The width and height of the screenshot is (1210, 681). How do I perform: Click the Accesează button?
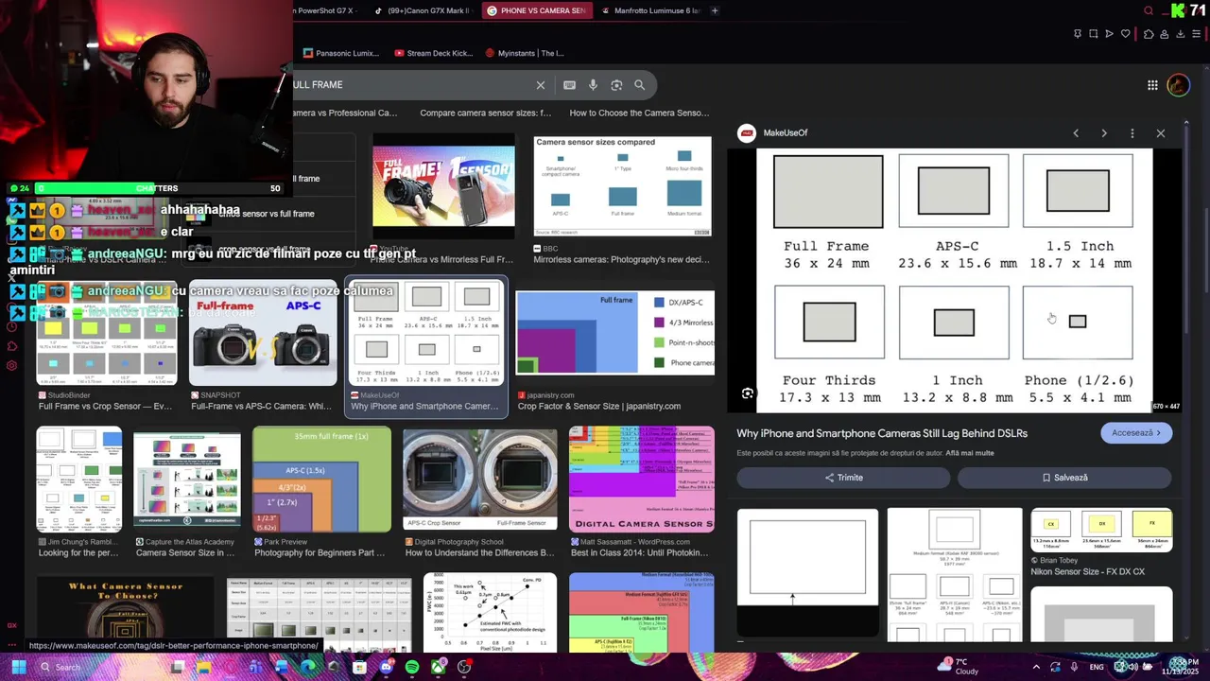pyautogui.click(x=1136, y=433)
